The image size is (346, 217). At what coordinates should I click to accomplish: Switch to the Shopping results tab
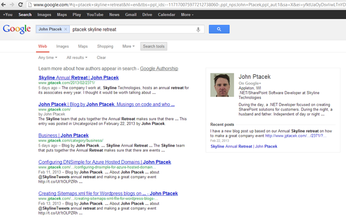[105, 47]
